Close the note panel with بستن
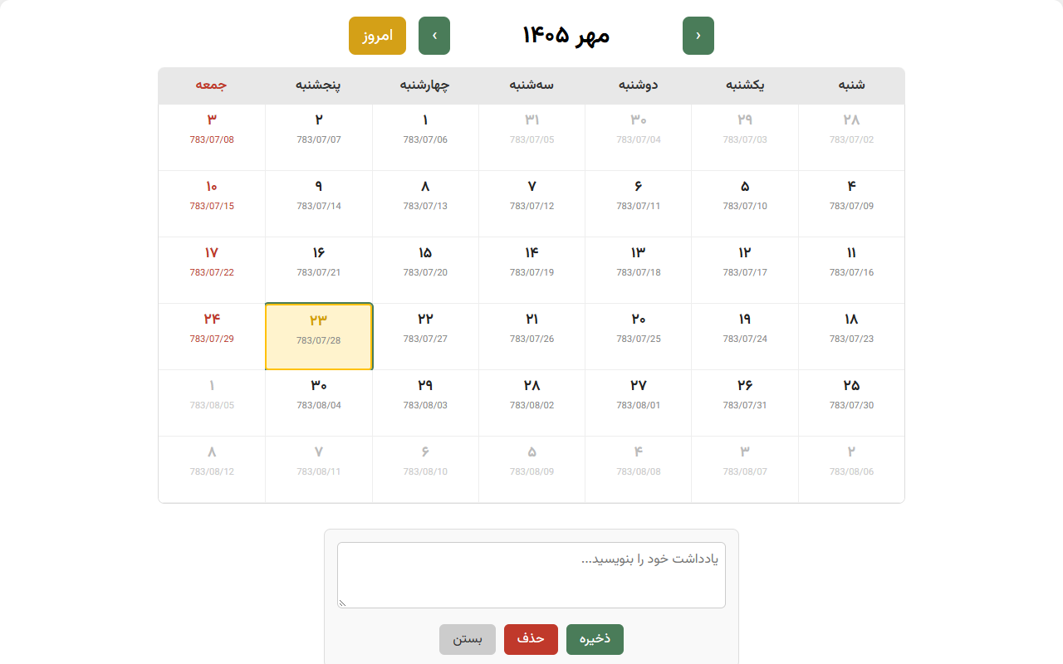1063x664 pixels. click(x=468, y=639)
